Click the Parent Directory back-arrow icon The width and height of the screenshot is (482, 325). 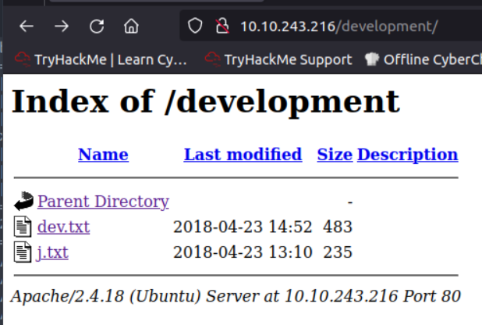coord(23,202)
